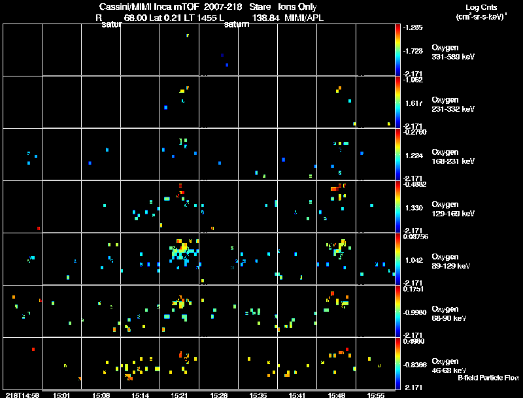Select the '-0.9980' color scale value
Screen dimensions: 523x398
414,312
